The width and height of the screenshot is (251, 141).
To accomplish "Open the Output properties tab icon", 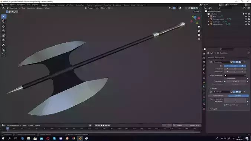I will (x=204, y=62).
